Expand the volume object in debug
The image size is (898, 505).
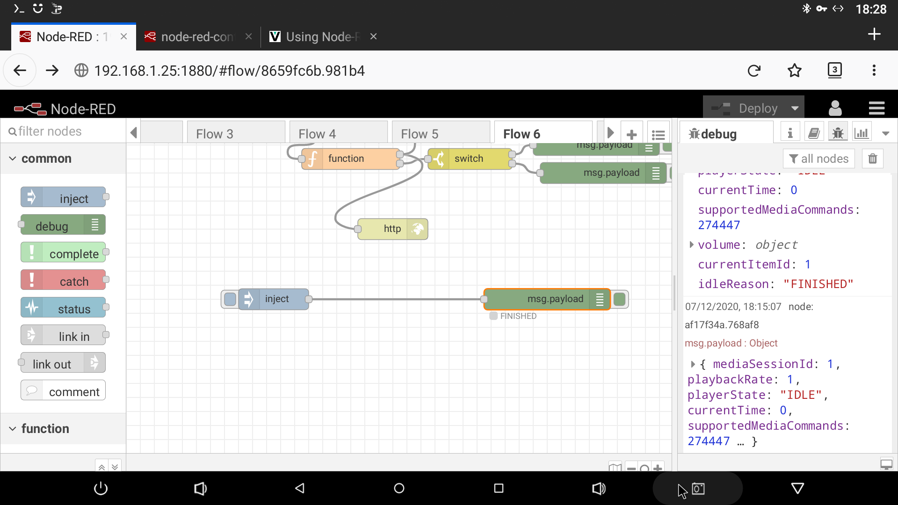point(691,245)
